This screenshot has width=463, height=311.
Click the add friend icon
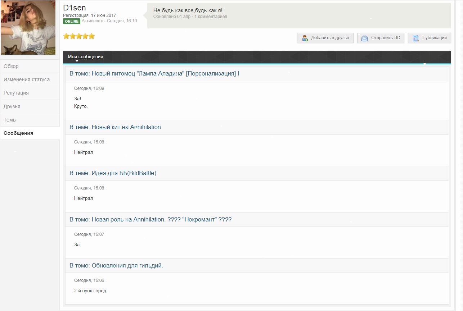[305, 38]
